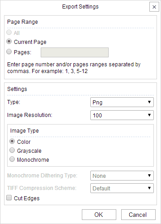Screen dimensions: 161x224
Task: Click the Cancel button
Action: coord(138,215)
